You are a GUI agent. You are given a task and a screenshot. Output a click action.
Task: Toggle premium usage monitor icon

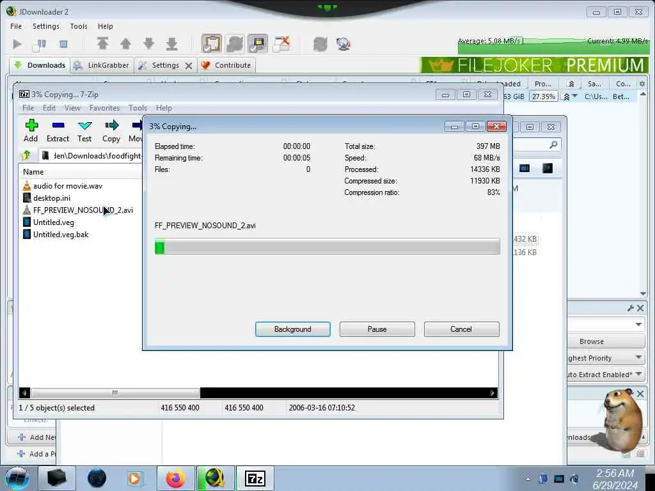[258, 43]
